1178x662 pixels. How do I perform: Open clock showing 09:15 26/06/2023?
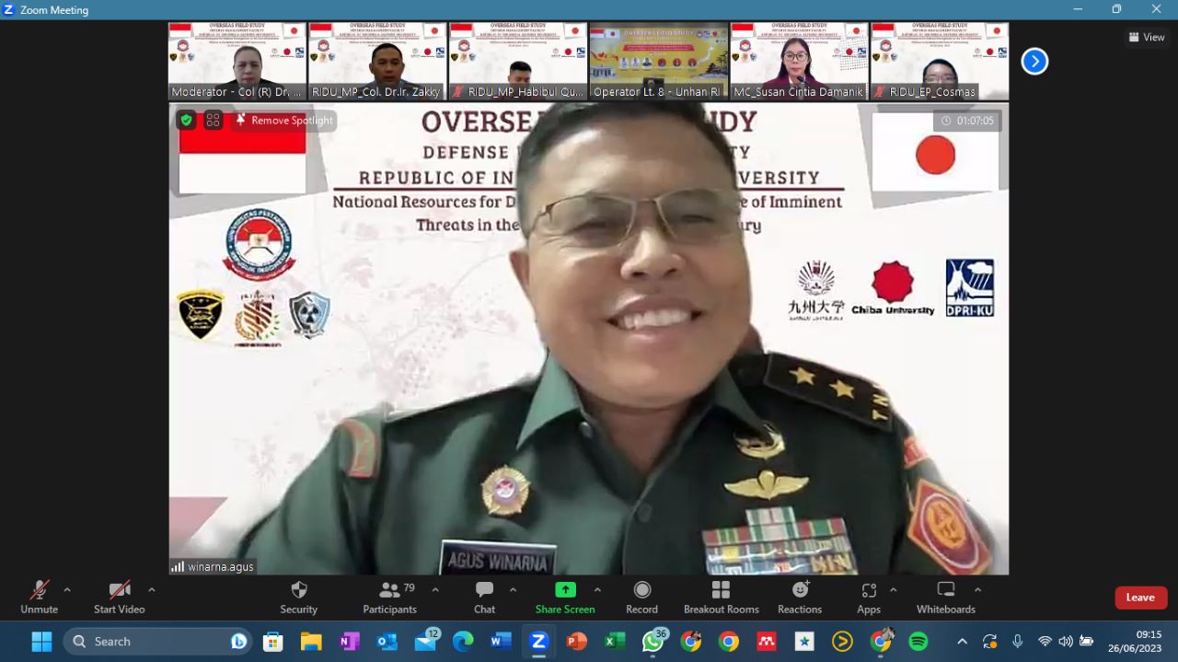coord(1135,641)
